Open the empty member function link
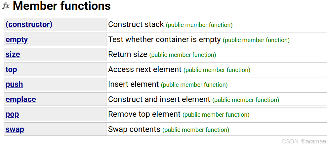 point(17,39)
